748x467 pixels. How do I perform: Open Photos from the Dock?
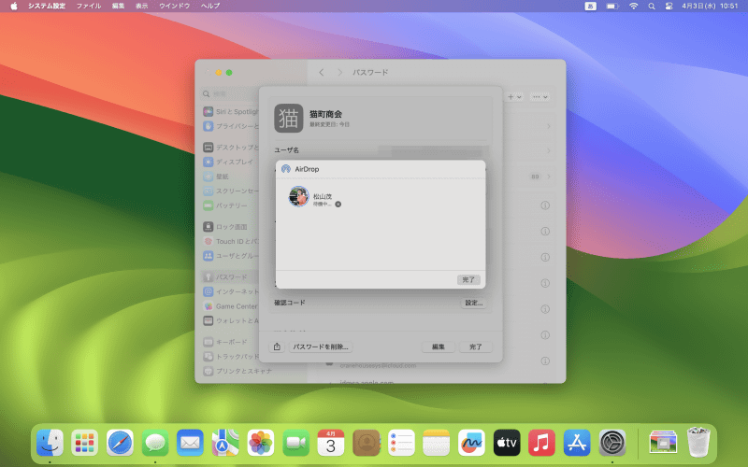point(261,443)
